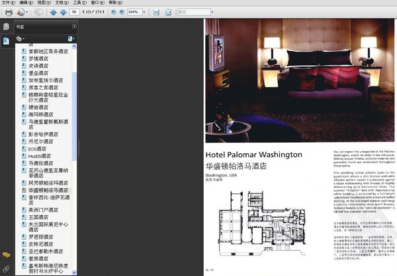Click the zoom in circle button
This screenshot has width=397, height=276.
[x=122, y=12]
